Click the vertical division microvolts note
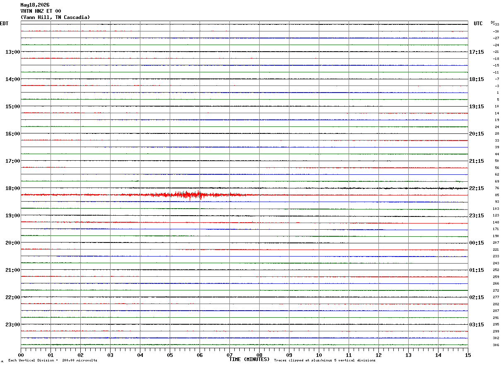Screen dimensions: 501x366 tap(53, 360)
